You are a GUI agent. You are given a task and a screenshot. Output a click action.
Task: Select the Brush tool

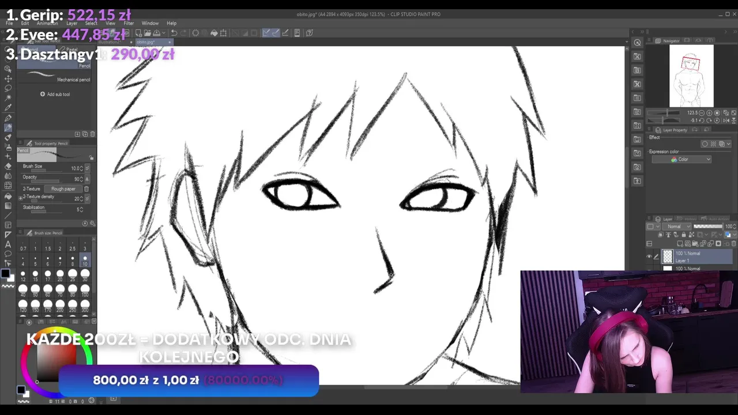click(8, 137)
